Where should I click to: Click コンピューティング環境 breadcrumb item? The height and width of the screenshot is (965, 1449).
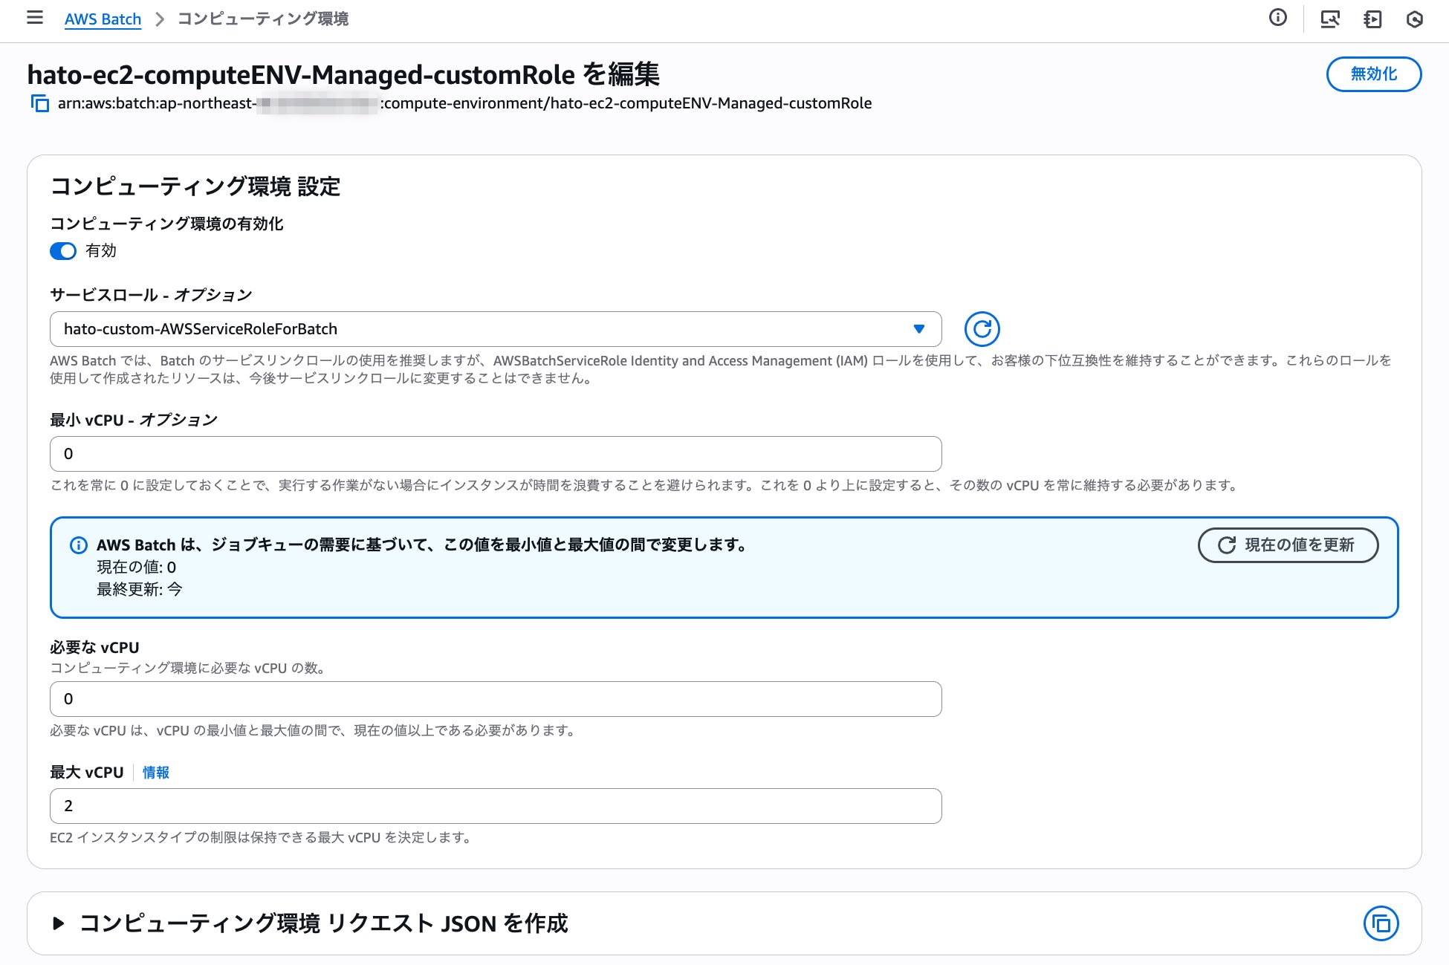[263, 19]
